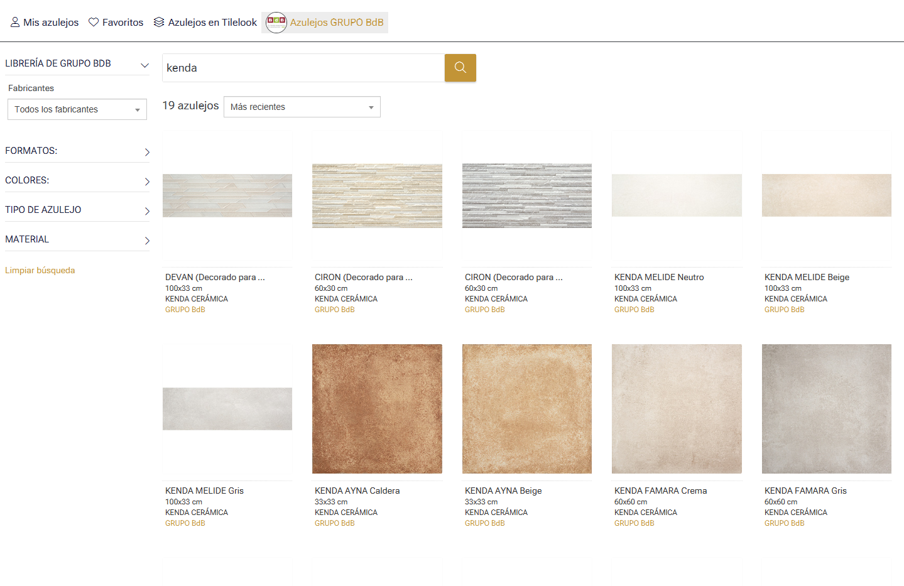Open Favoritos tab

116,23
